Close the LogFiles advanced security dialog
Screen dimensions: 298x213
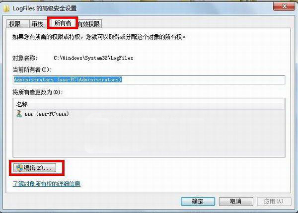click(x=284, y=6)
